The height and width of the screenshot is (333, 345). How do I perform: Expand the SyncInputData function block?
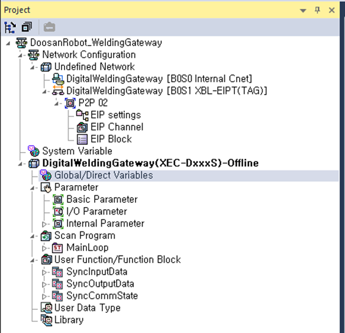coord(44,272)
